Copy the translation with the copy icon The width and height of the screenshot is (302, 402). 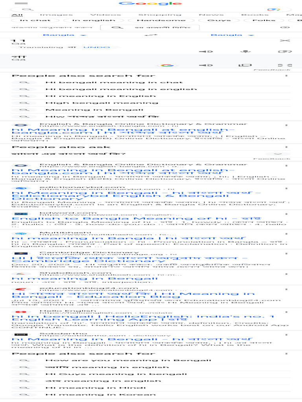245,66
